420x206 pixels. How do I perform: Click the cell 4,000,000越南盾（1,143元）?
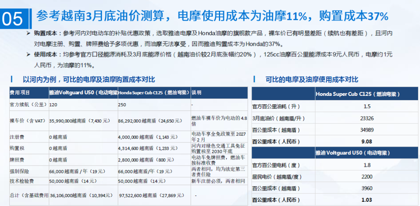tap(148, 137)
